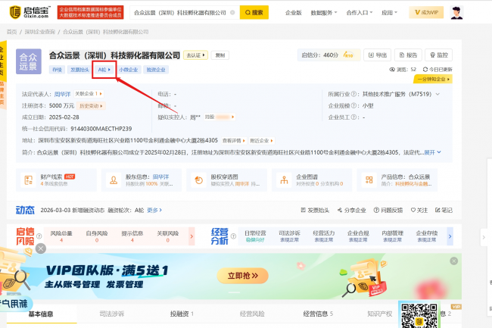Click the 财产线索 card icon
Image resolution: width=492 pixels, height=328 pixels.
pos(30,180)
